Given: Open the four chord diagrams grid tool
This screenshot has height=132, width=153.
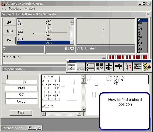Looking at the screenshot, I should click(x=100, y=67).
